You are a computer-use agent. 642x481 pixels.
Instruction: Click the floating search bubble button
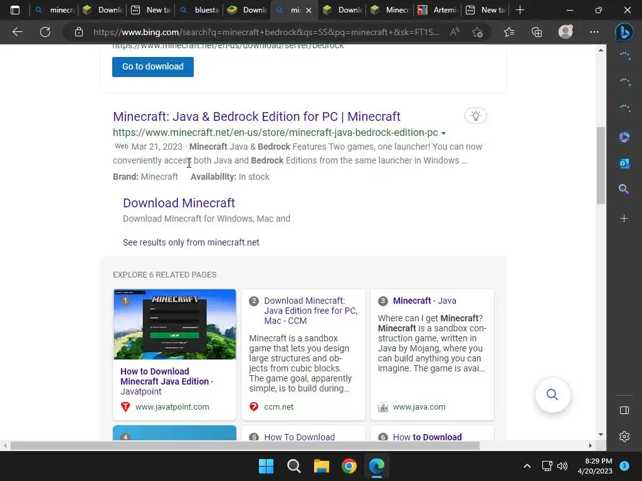click(x=552, y=395)
